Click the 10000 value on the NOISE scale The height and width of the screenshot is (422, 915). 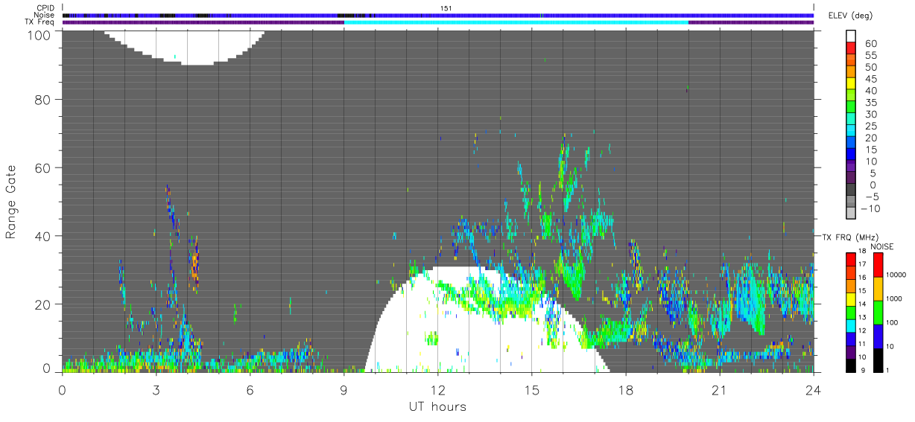tap(896, 275)
